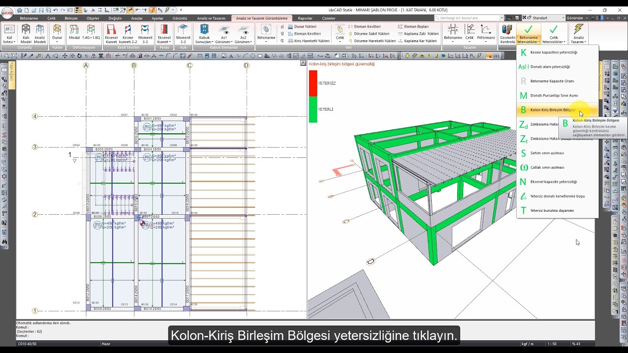628x353 pixels.
Task: Click the Move crosshair tool icon
Action: click(x=65, y=56)
